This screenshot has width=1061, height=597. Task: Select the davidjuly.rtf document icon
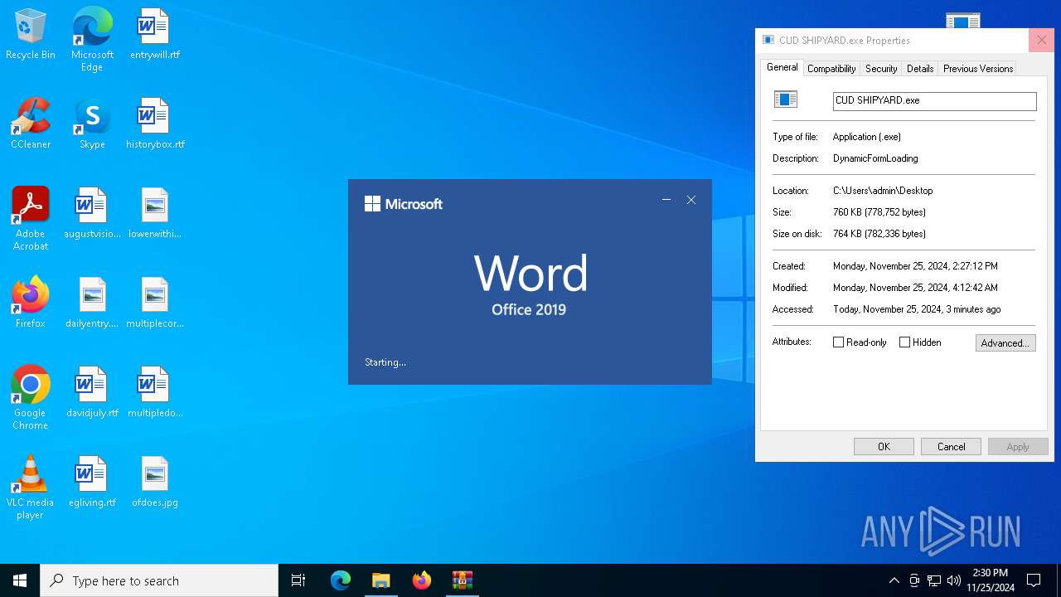[x=92, y=393]
